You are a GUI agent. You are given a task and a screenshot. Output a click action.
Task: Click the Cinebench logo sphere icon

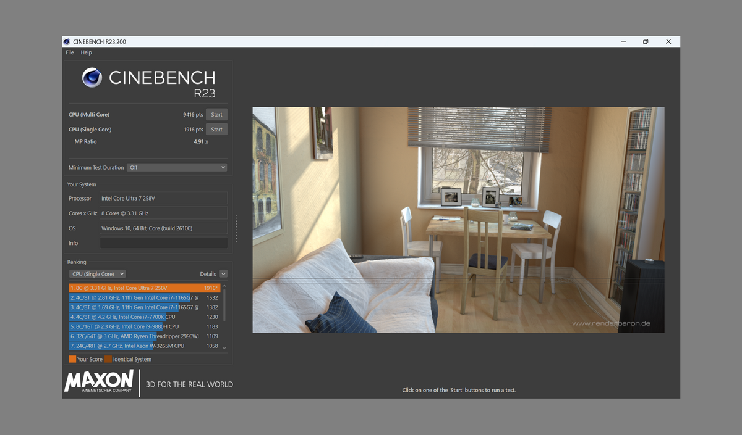coord(92,77)
